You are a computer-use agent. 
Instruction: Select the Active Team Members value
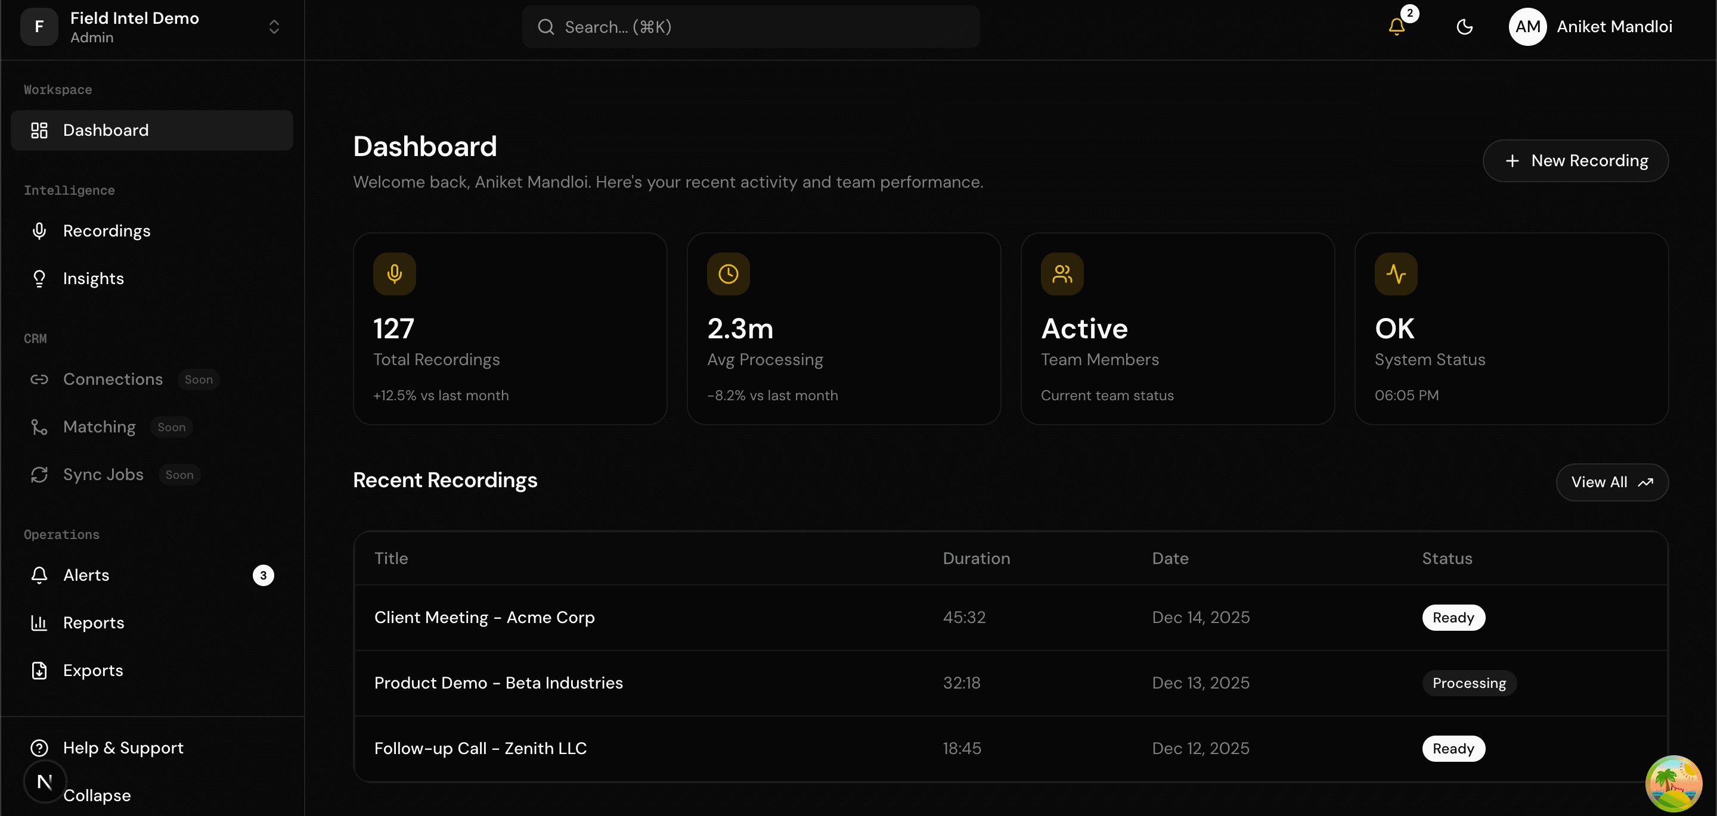coord(1084,328)
